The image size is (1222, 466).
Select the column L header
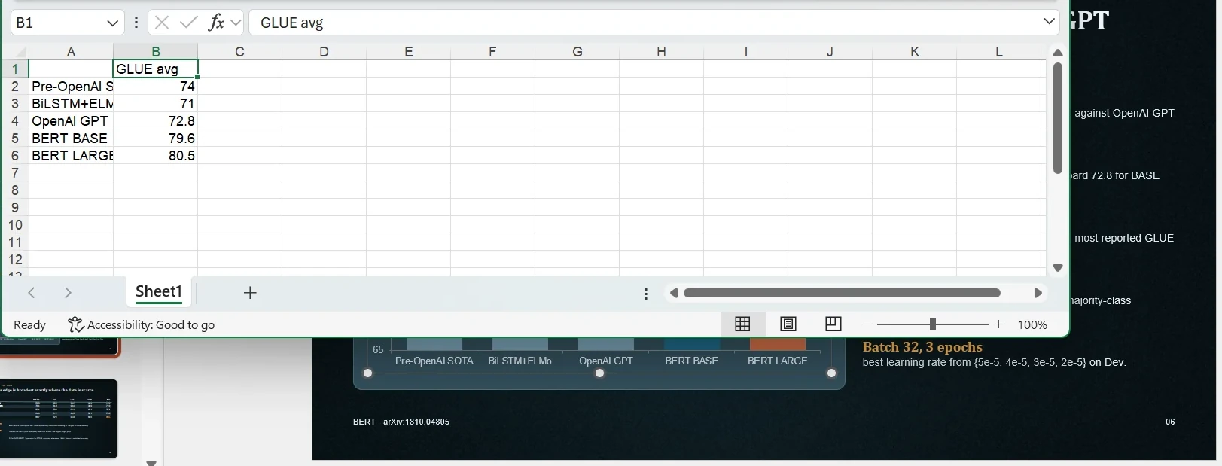[999, 51]
